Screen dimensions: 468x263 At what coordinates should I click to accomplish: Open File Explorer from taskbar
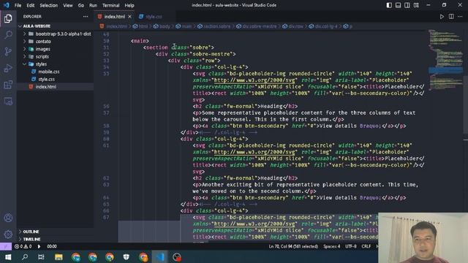58,257
